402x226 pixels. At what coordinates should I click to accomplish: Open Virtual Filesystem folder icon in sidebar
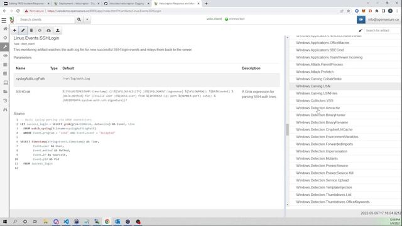pyautogui.click(x=5, y=92)
